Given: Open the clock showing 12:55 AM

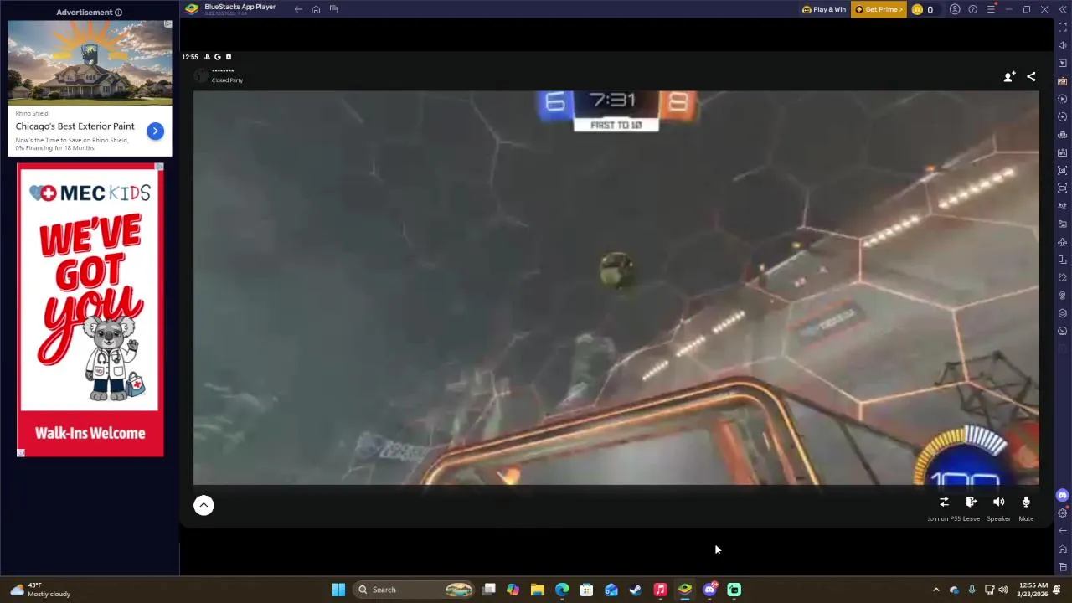Looking at the screenshot, I should [x=1033, y=590].
